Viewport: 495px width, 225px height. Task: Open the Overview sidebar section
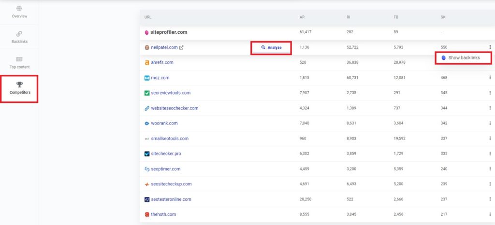19,12
